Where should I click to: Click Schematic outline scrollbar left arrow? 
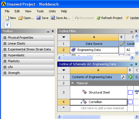(60, 117)
